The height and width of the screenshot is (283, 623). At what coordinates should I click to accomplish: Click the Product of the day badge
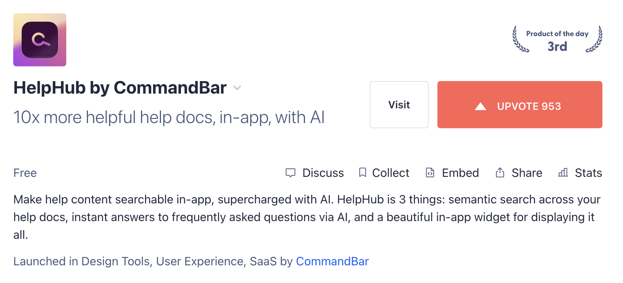click(x=557, y=39)
